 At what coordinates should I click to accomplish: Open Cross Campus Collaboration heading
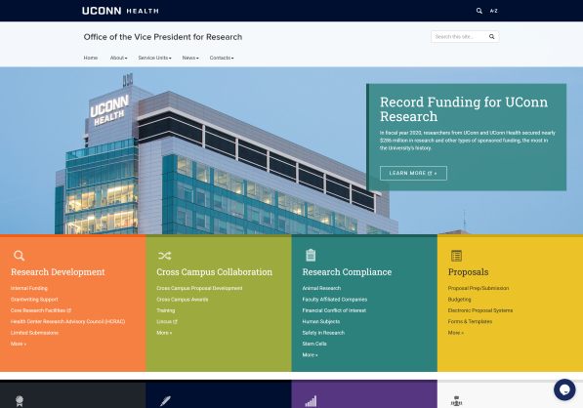click(x=215, y=272)
